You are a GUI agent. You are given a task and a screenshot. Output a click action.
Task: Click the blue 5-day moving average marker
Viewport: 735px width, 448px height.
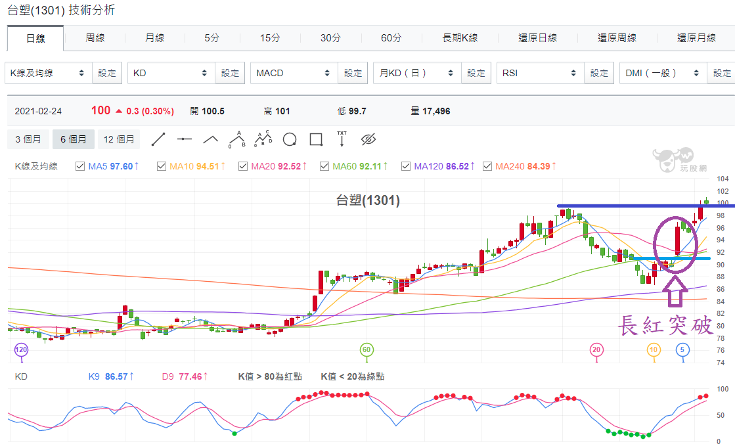[682, 349]
